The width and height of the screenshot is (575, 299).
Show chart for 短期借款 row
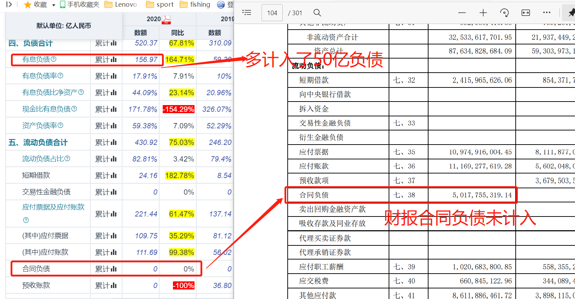tap(114, 176)
